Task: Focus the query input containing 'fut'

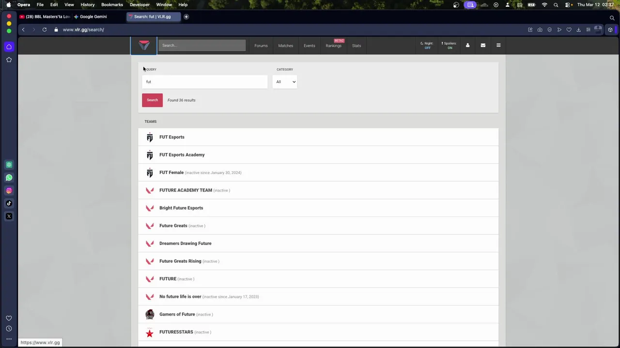Action: (x=204, y=82)
